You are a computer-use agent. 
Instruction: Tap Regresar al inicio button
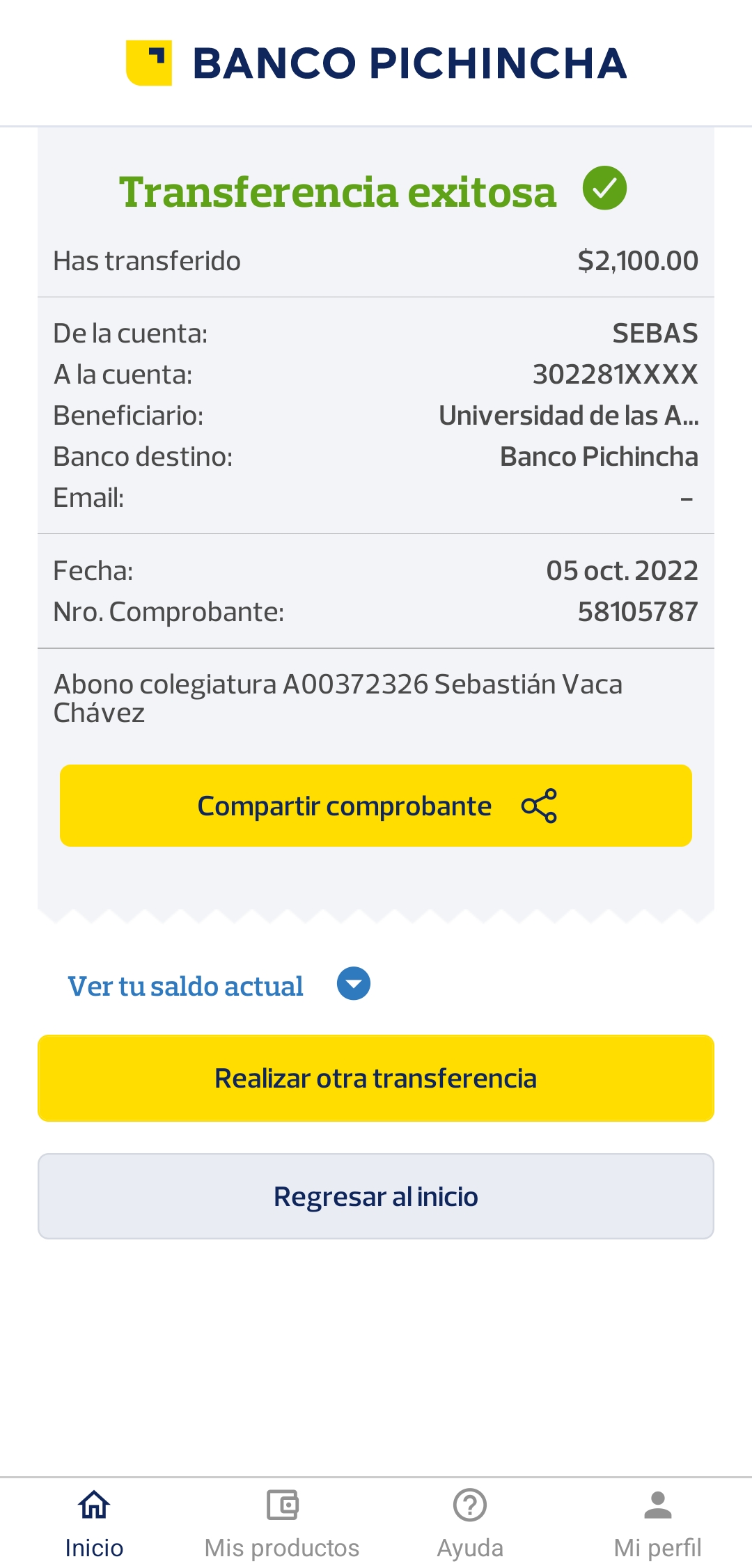[x=376, y=1196]
